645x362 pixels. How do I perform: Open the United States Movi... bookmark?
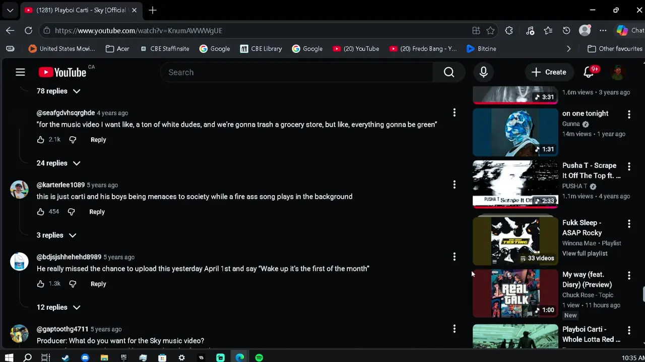click(x=61, y=49)
